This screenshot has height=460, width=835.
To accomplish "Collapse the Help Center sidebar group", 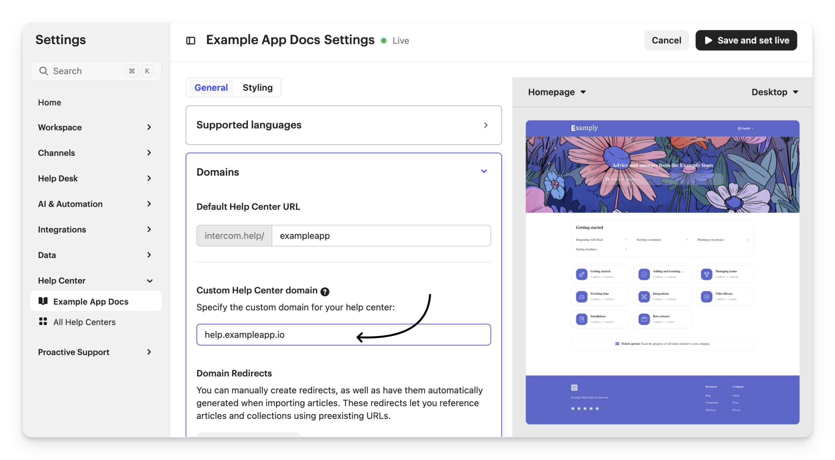I will [x=150, y=281].
